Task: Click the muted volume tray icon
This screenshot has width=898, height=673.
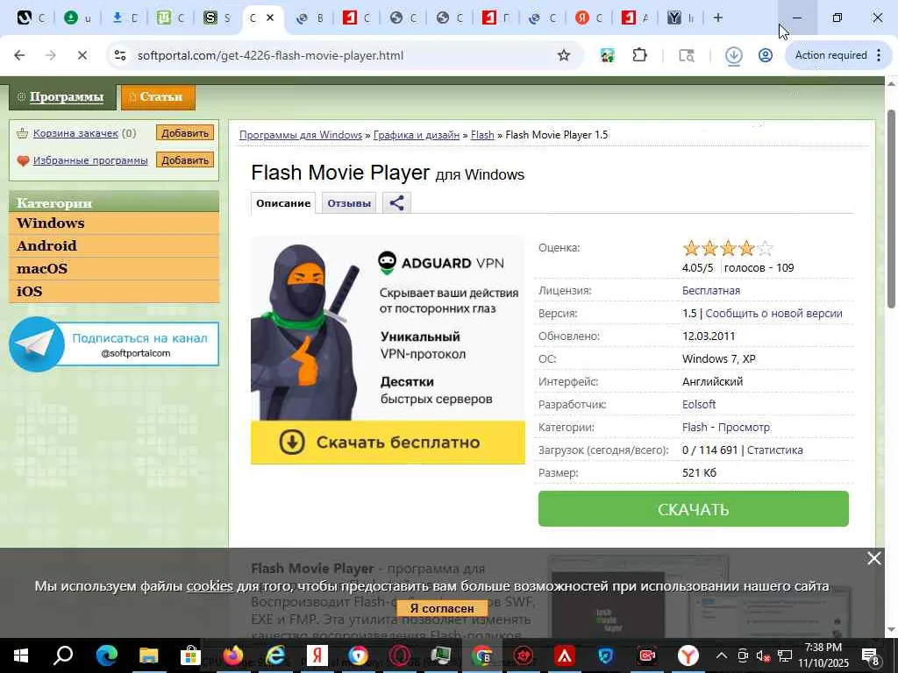Action: [763, 655]
